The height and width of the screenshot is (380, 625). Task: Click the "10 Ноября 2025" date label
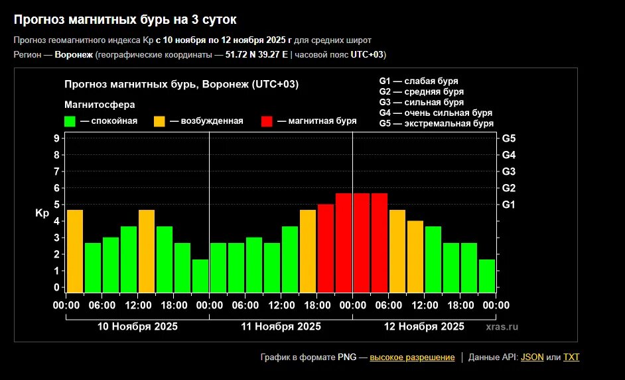(137, 326)
